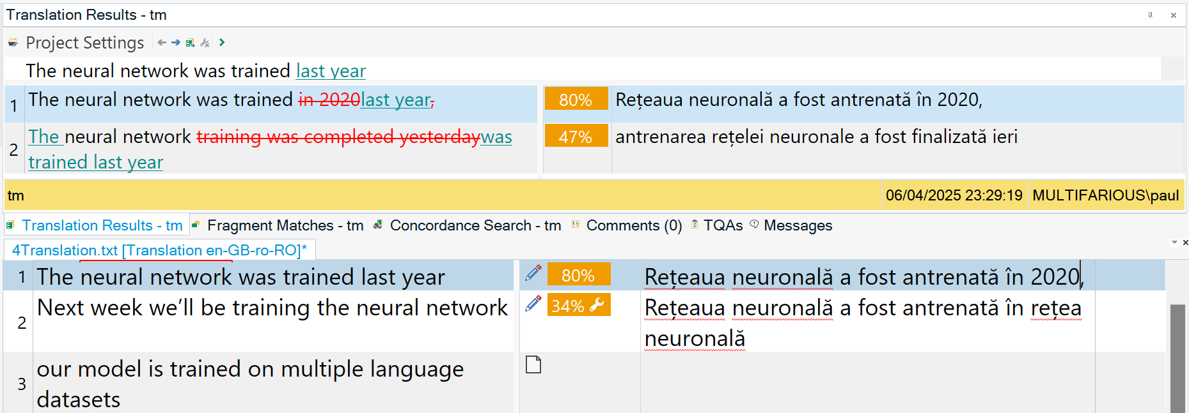Click the Project Settings folder icon
The height and width of the screenshot is (413, 1189).
click(x=13, y=42)
